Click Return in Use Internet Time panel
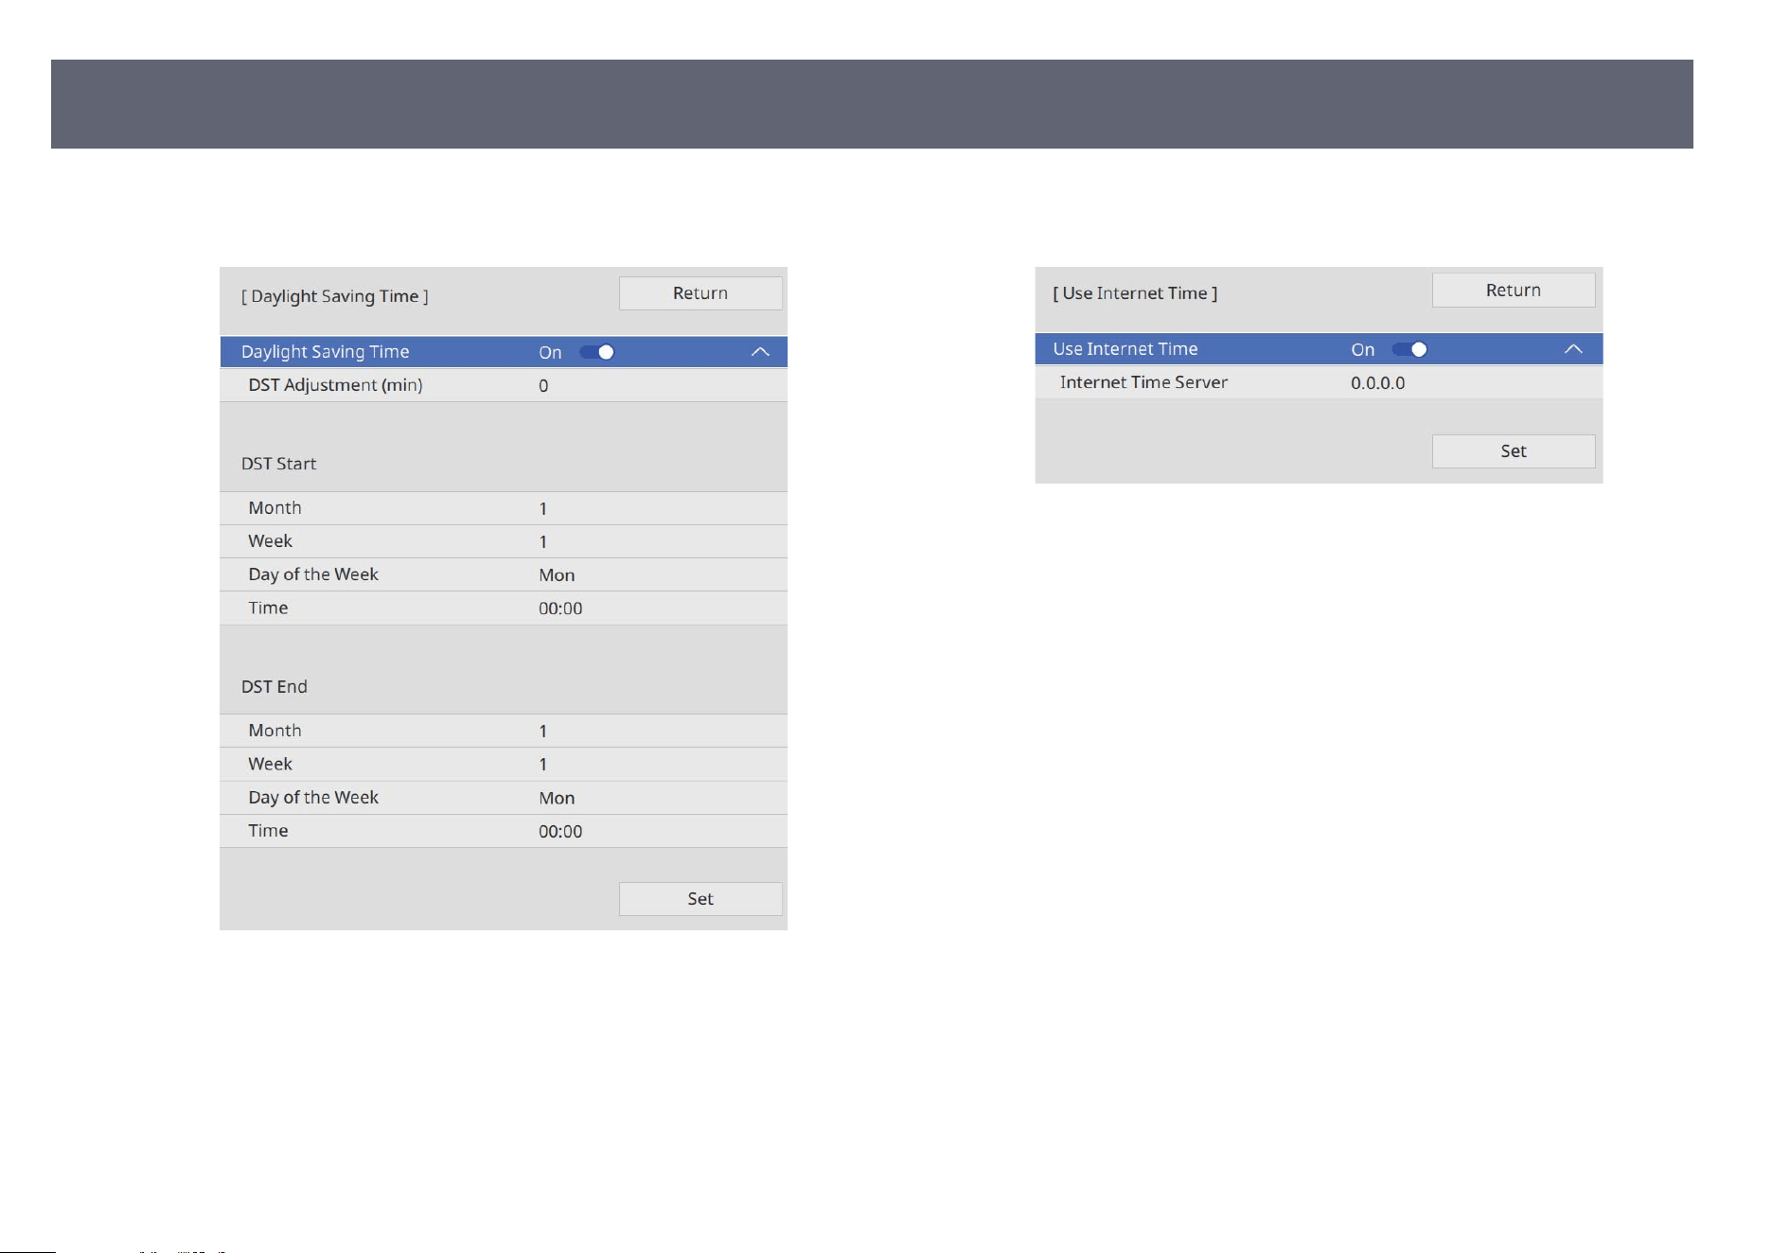The height and width of the screenshot is (1253, 1772). pos(1514,291)
